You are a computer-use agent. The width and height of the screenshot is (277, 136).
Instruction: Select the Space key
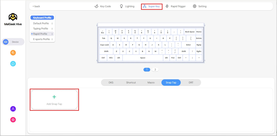[x=143, y=58]
